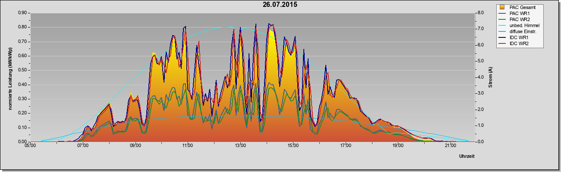
Task: Click the 0.90 left axis value
Action: point(22,13)
